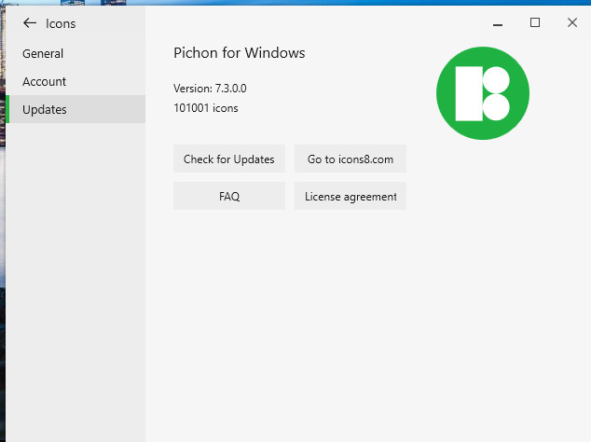Click empty sidebar area below Updates
The image size is (591, 442).
[x=75, y=280]
